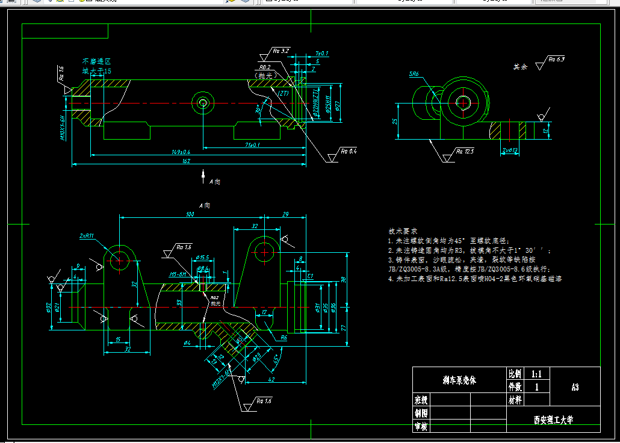Select the 2xΦ13 hole dimension

(510, 150)
